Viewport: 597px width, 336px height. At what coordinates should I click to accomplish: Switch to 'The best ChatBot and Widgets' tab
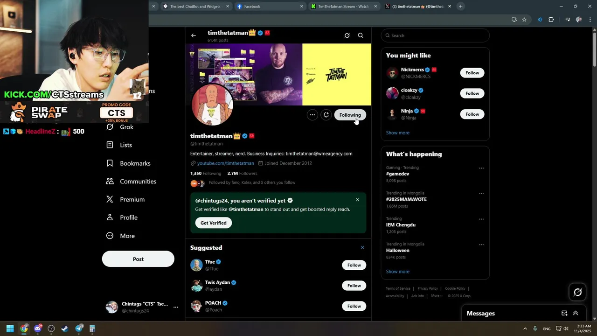tap(196, 7)
